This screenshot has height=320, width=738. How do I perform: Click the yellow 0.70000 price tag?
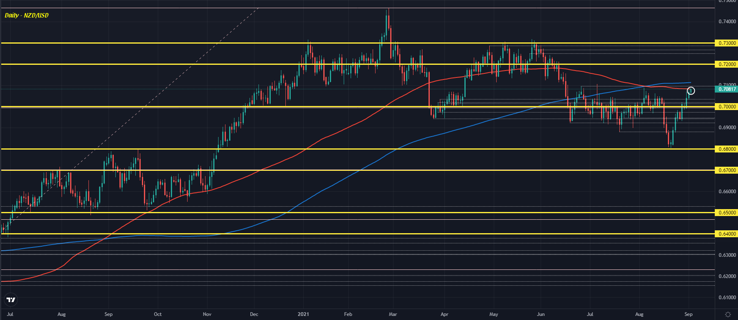click(x=727, y=106)
